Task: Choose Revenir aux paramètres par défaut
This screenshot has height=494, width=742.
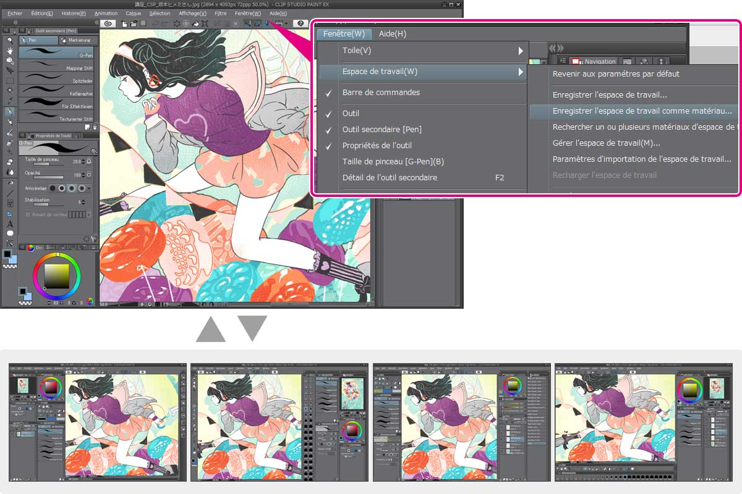Action: 616,74
